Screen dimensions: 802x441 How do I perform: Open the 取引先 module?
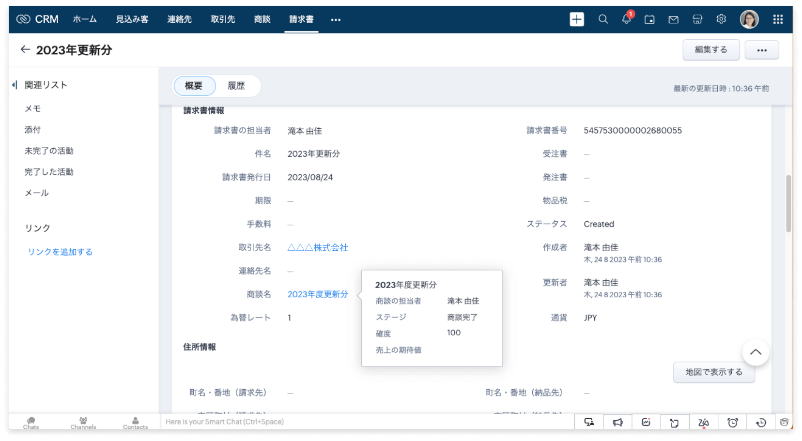tap(223, 19)
